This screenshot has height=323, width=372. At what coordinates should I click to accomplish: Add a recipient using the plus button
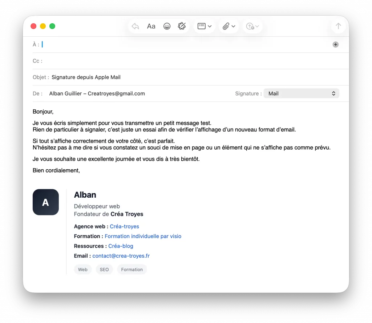335,44
